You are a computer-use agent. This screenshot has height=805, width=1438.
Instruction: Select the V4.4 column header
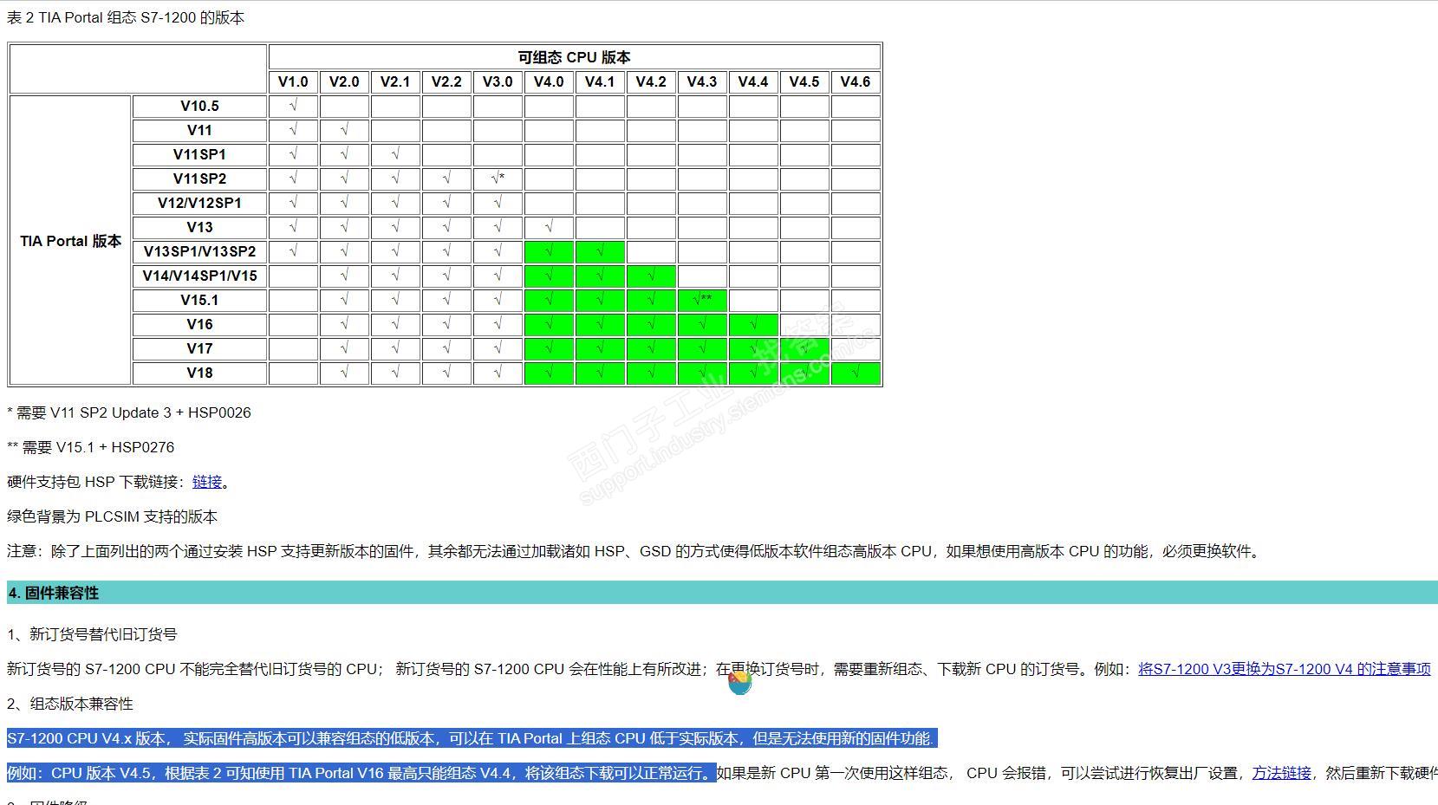[x=753, y=81]
